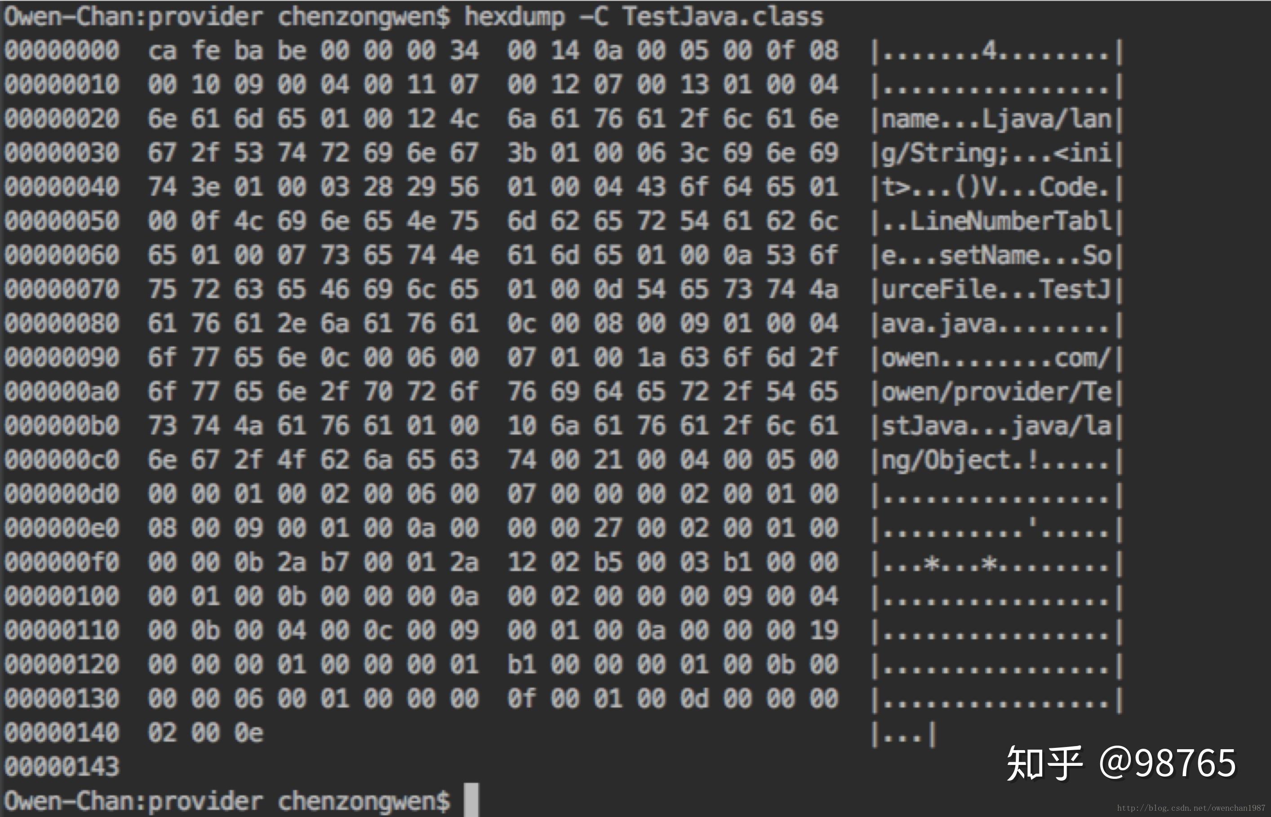Click the ASCII text '..LineNumberTabl'

coord(996,221)
